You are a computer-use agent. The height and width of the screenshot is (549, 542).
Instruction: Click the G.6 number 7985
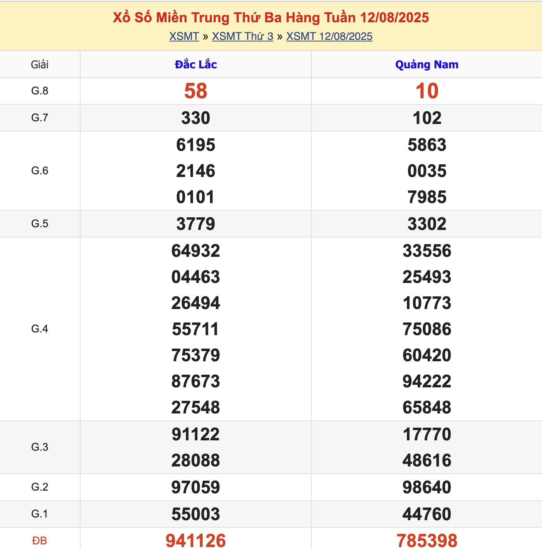coord(427,197)
